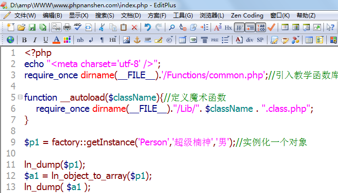Click $a1 variable on line 12

click(x=32, y=176)
